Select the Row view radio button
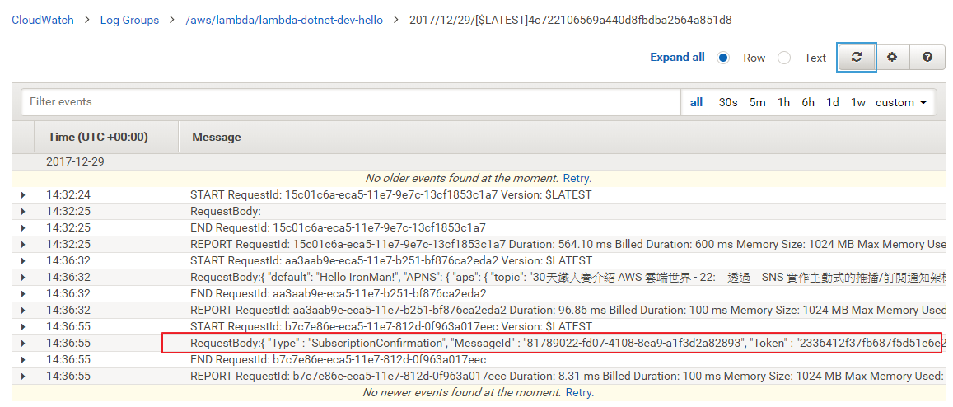This screenshot has height=407, width=953. pos(723,58)
